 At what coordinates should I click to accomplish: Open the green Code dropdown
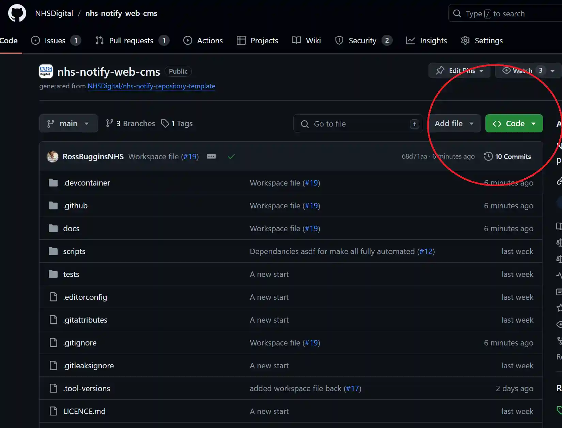(x=514, y=123)
